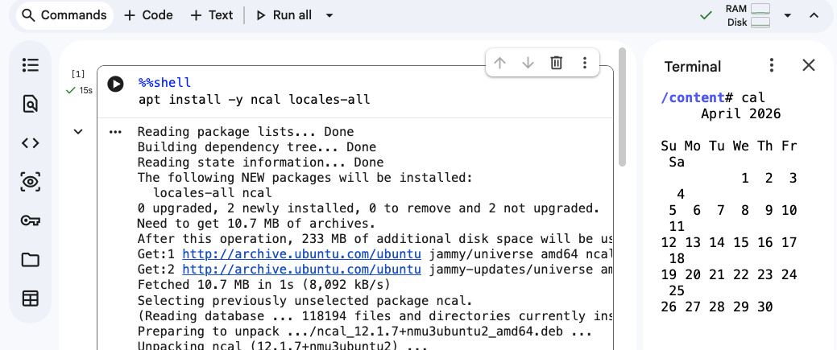Open the Files folder icon
The image size is (837, 350).
(x=31, y=260)
